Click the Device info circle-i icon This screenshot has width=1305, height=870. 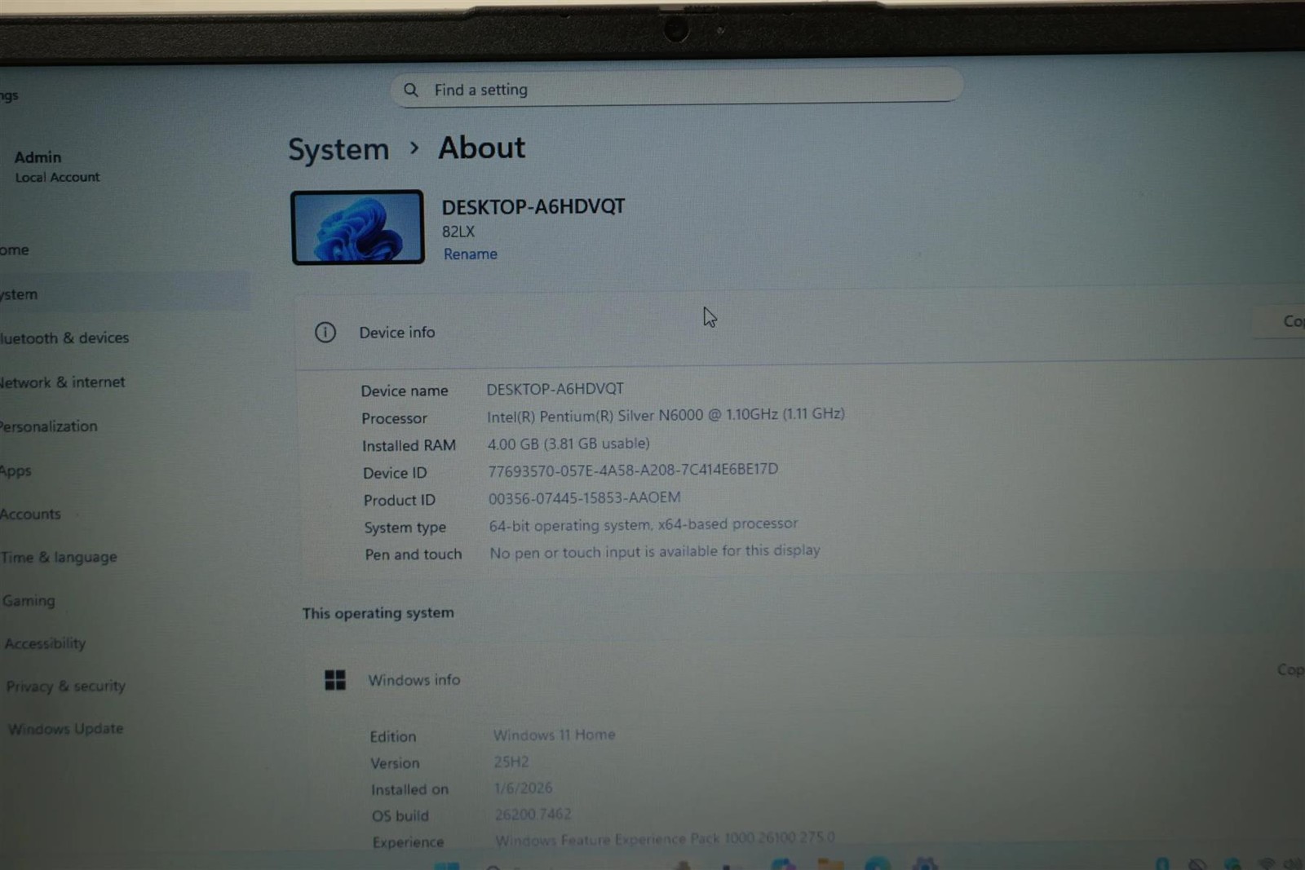325,332
